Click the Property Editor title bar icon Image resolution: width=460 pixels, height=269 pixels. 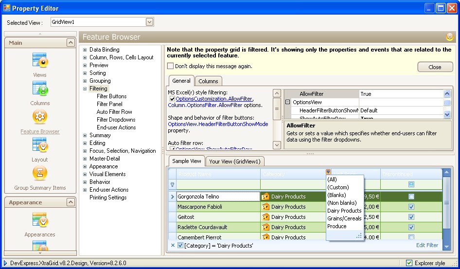[x=6, y=8]
